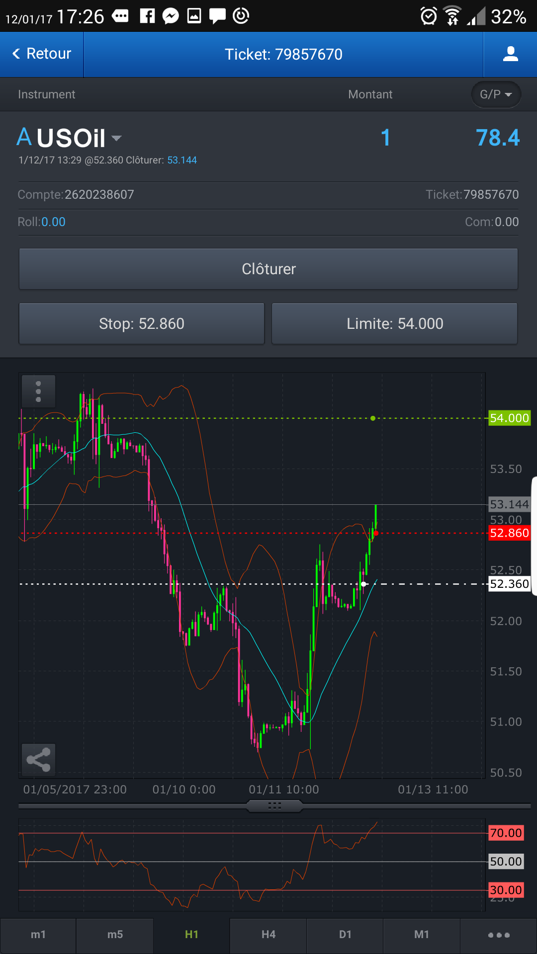Tap the back arrow next to Retour
The width and height of the screenshot is (537, 954).
(x=16, y=54)
